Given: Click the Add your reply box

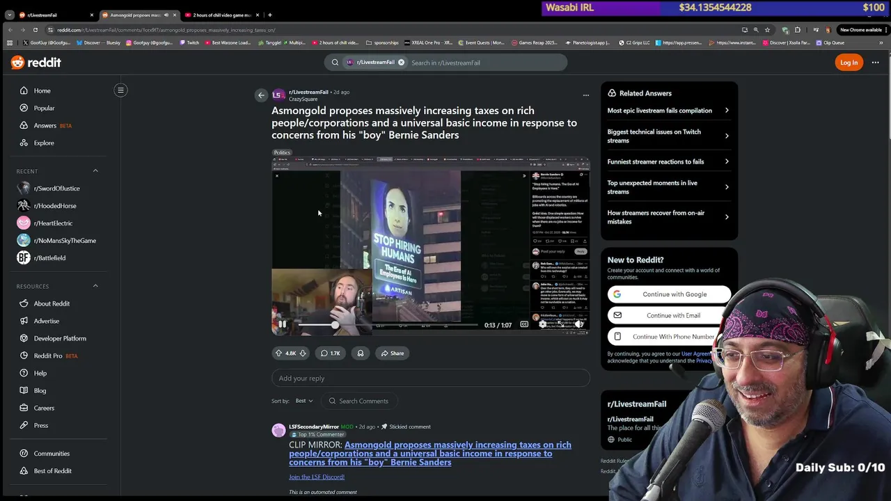Looking at the screenshot, I should [x=430, y=379].
